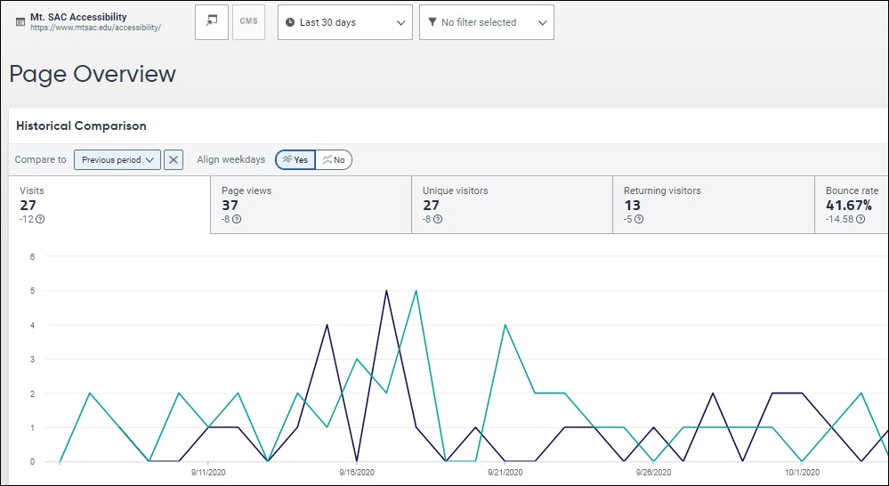Select the Page views metric tab
Image resolution: width=889 pixels, height=486 pixels.
[311, 205]
